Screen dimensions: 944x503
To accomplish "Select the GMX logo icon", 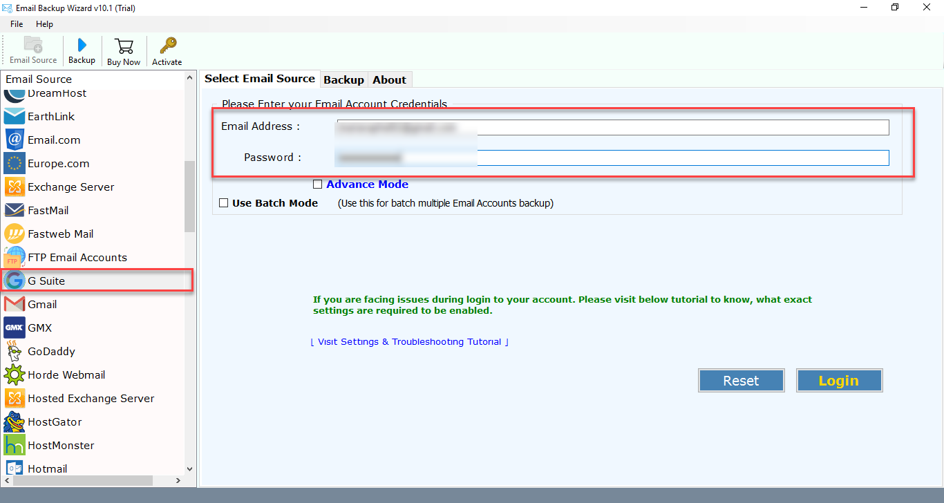I will coord(15,328).
